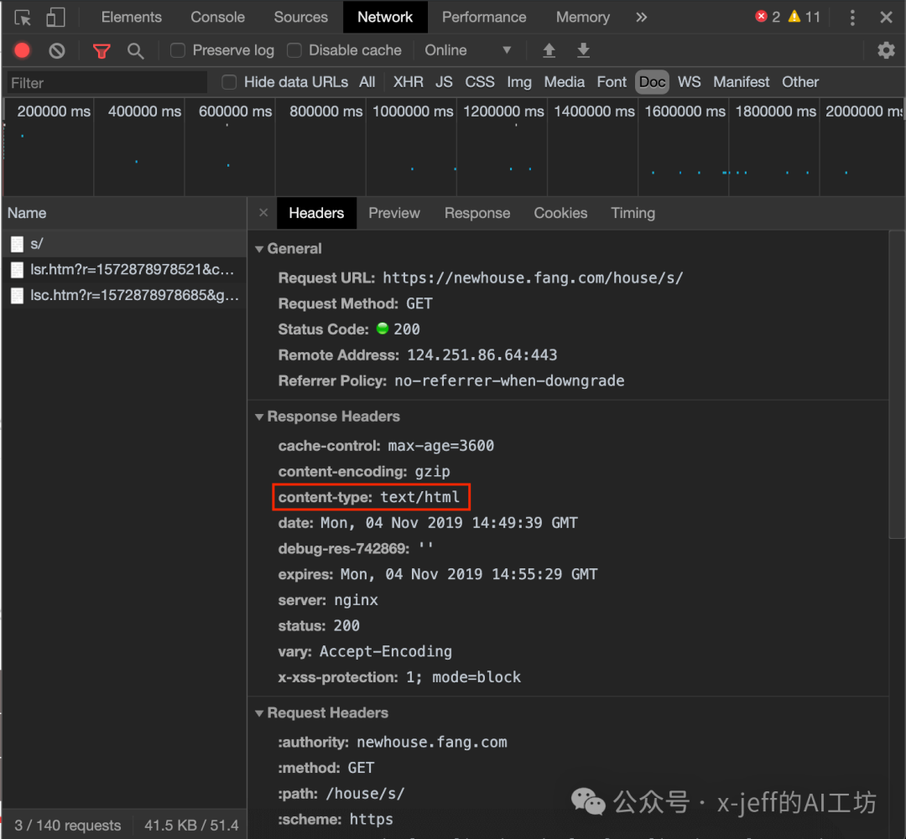Close the request details pane

pyautogui.click(x=263, y=213)
